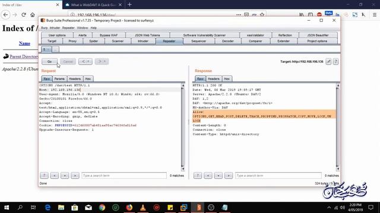Open the Window menu
This screenshot has height=213, width=380.
tap(83, 28)
